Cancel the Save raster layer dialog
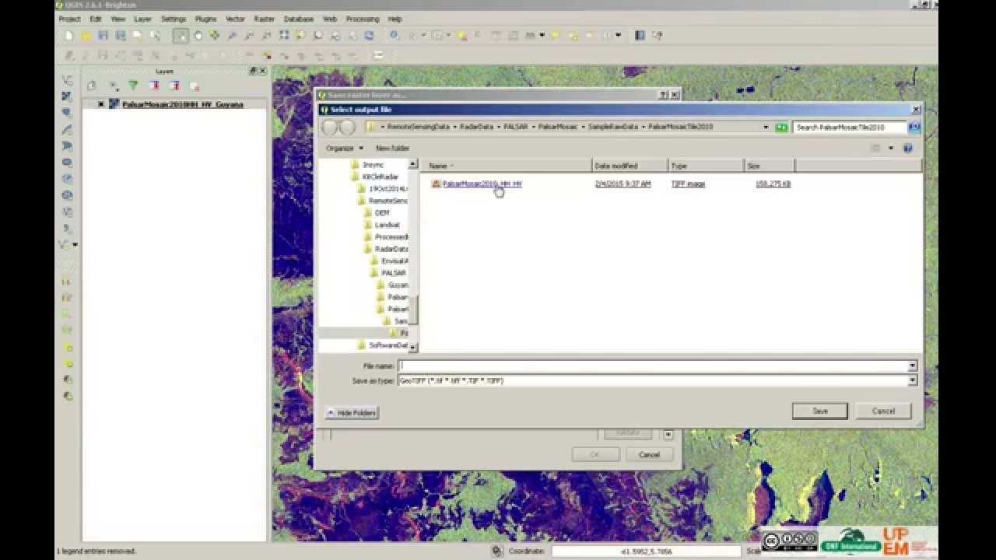 coord(649,455)
